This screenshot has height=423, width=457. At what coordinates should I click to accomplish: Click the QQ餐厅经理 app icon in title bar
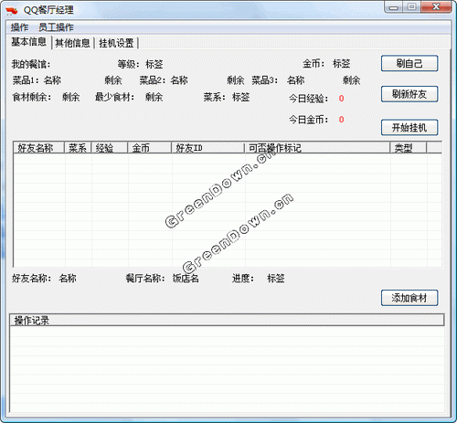tap(12, 11)
